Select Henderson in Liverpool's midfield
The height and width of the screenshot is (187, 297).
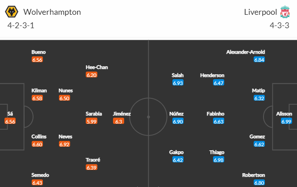pos(212,75)
